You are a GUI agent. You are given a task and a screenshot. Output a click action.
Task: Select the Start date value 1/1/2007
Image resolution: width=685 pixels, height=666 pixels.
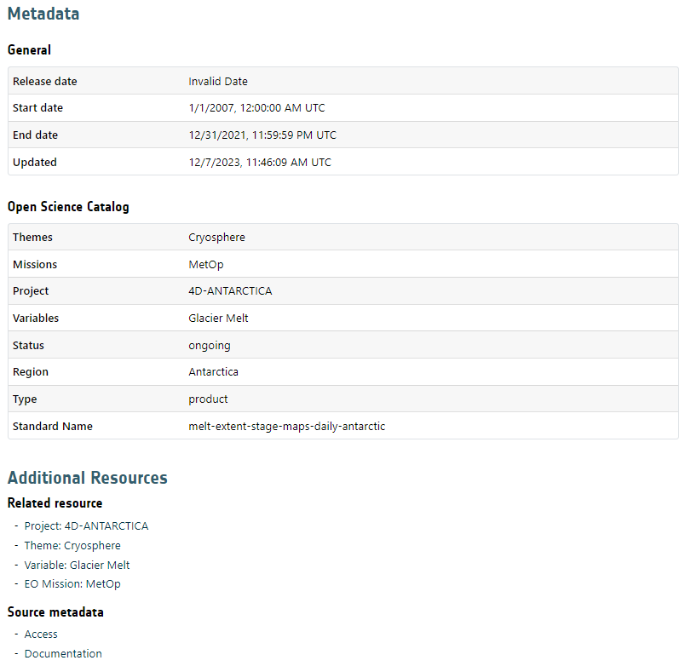[256, 108]
